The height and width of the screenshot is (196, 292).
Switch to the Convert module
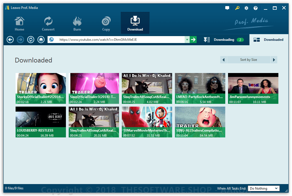pos(48,24)
